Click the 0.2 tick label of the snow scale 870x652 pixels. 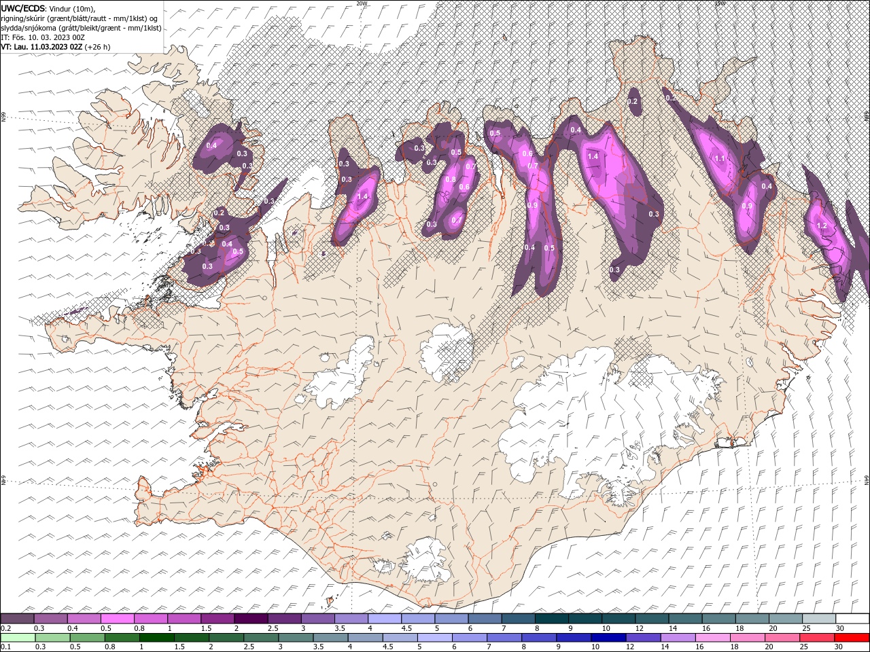(x=5, y=628)
